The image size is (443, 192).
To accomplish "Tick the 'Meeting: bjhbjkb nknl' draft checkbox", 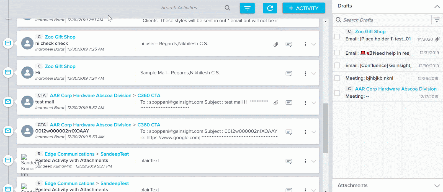I will click(337, 78).
